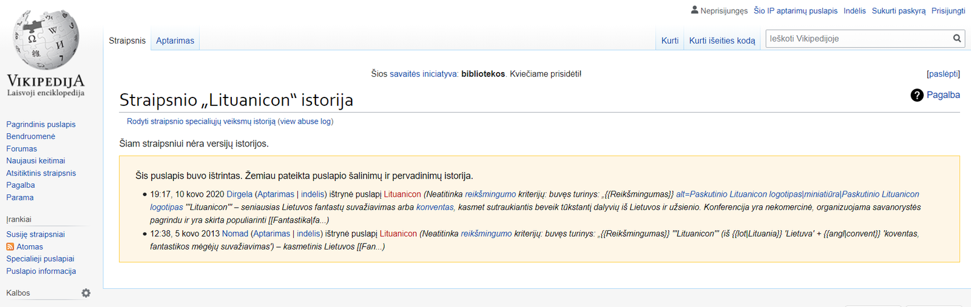Open the Kurti išeities kodą tab

(722, 41)
